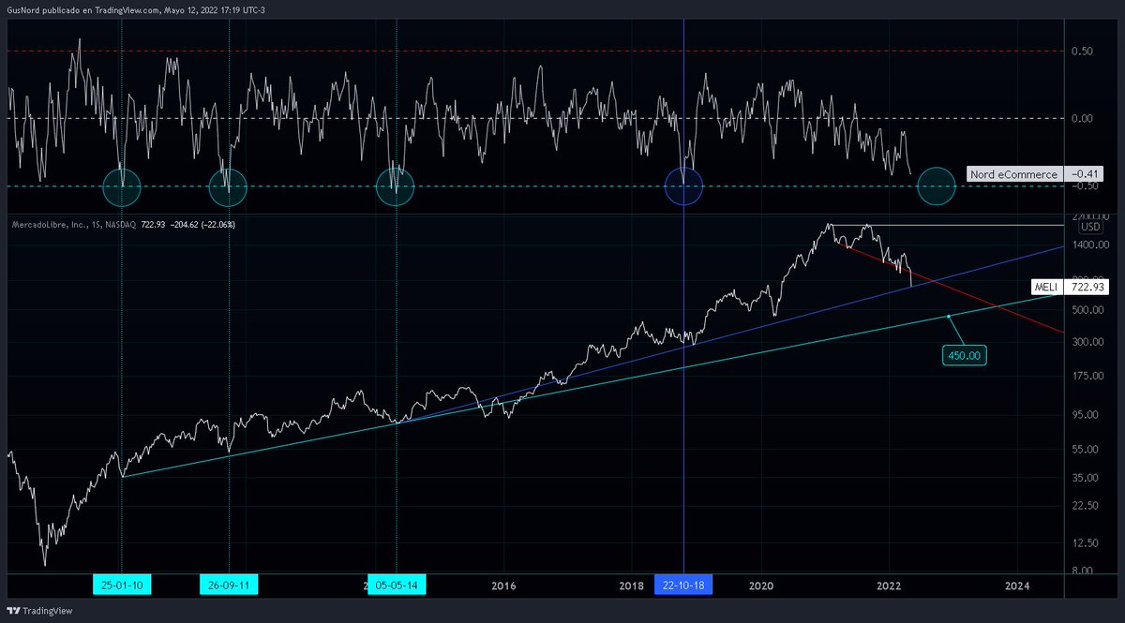Click the 26-09-11 date marker
Viewport: 1125px width, 623px height.
coord(230,586)
